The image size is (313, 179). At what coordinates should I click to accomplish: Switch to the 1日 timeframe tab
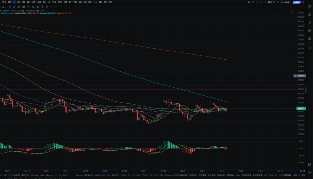pos(23,2)
